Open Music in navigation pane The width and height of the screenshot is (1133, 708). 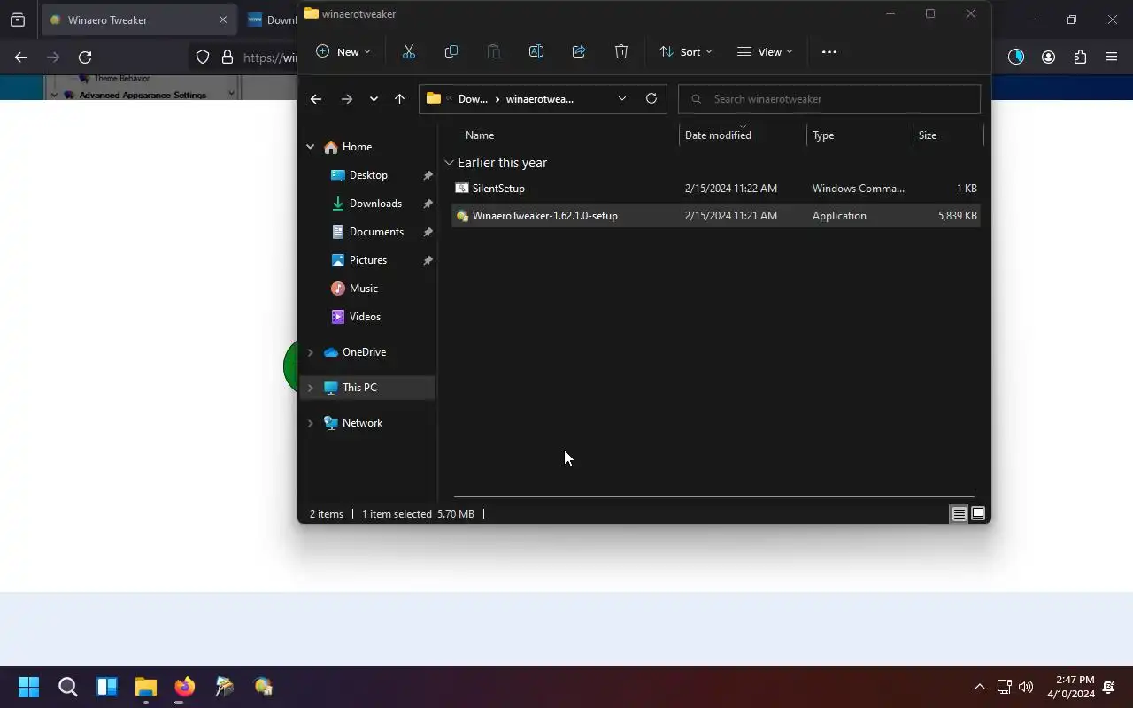coord(364,289)
